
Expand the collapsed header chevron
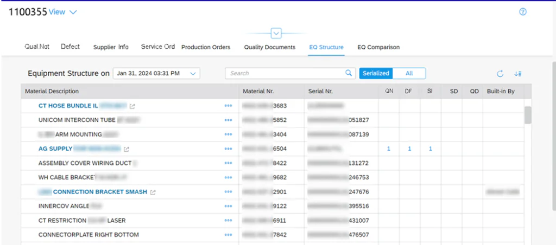tap(276, 33)
